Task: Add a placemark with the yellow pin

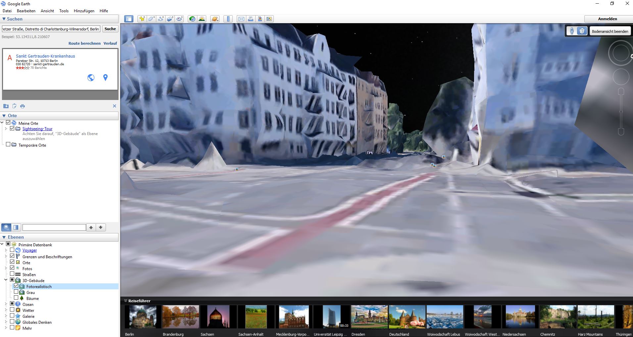Action: point(142,19)
